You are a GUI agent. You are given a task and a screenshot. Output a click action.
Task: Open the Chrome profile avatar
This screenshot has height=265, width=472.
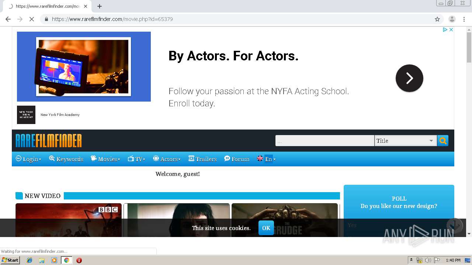tap(452, 19)
